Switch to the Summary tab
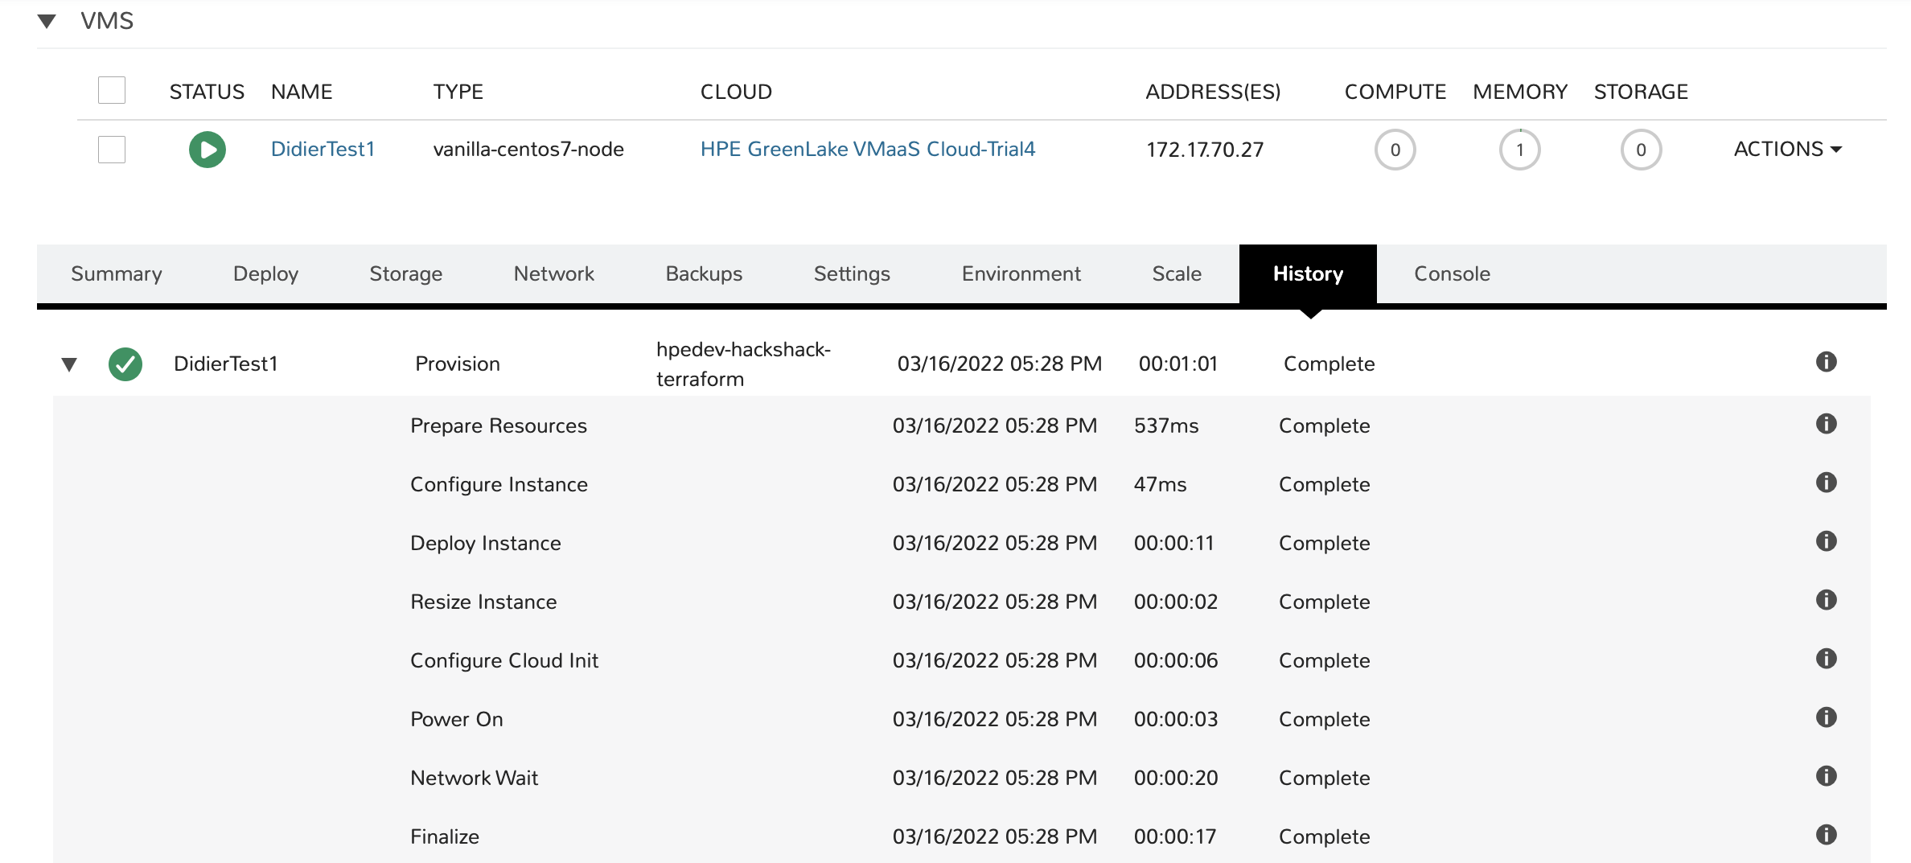Screen dimensions: 1911x863 (x=117, y=274)
